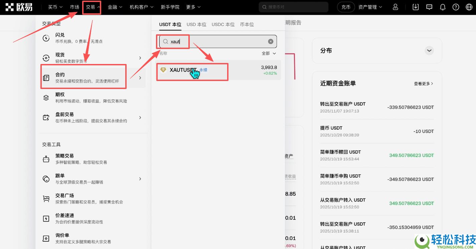Open Flash Swap using the 闪兑 icon
The width and height of the screenshot is (476, 249).
tap(46, 37)
